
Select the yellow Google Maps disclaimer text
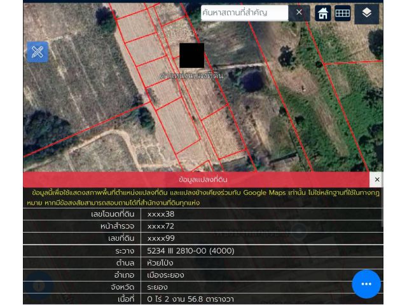[203, 198]
